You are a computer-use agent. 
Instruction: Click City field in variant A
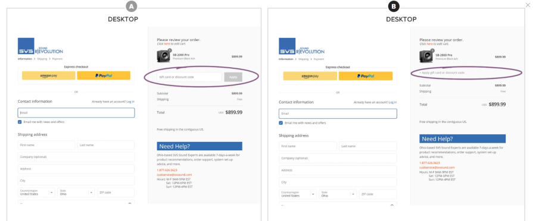tap(76, 181)
